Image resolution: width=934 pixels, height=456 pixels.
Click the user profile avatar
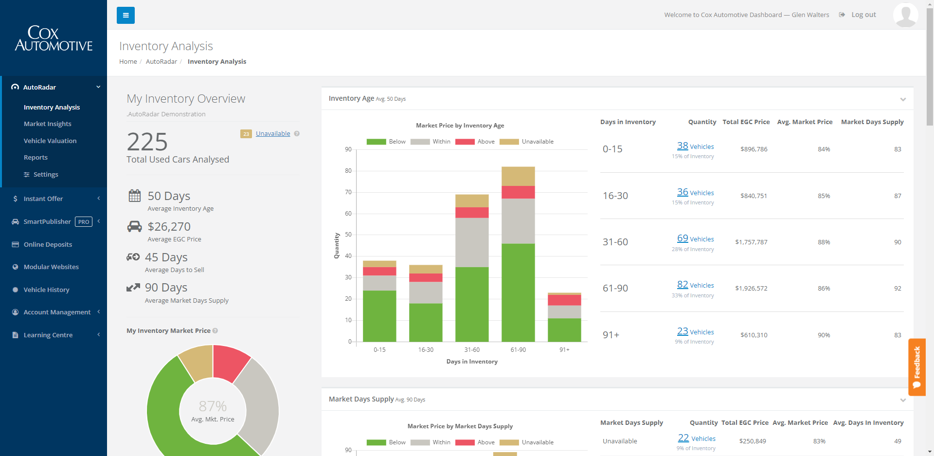(906, 15)
